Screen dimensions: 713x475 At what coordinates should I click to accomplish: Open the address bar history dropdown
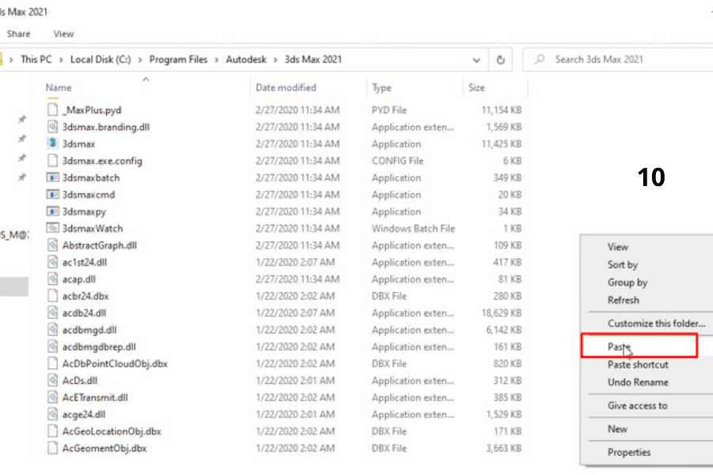pyautogui.click(x=476, y=59)
